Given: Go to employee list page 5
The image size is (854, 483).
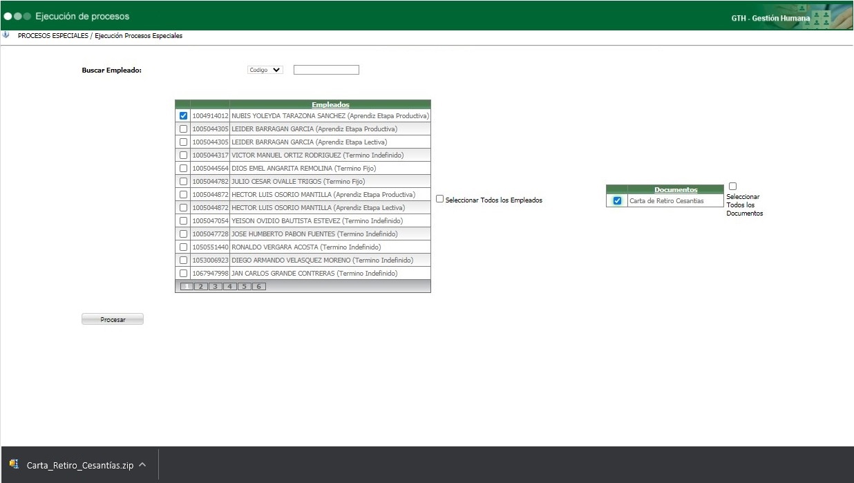Looking at the screenshot, I should tap(245, 286).
